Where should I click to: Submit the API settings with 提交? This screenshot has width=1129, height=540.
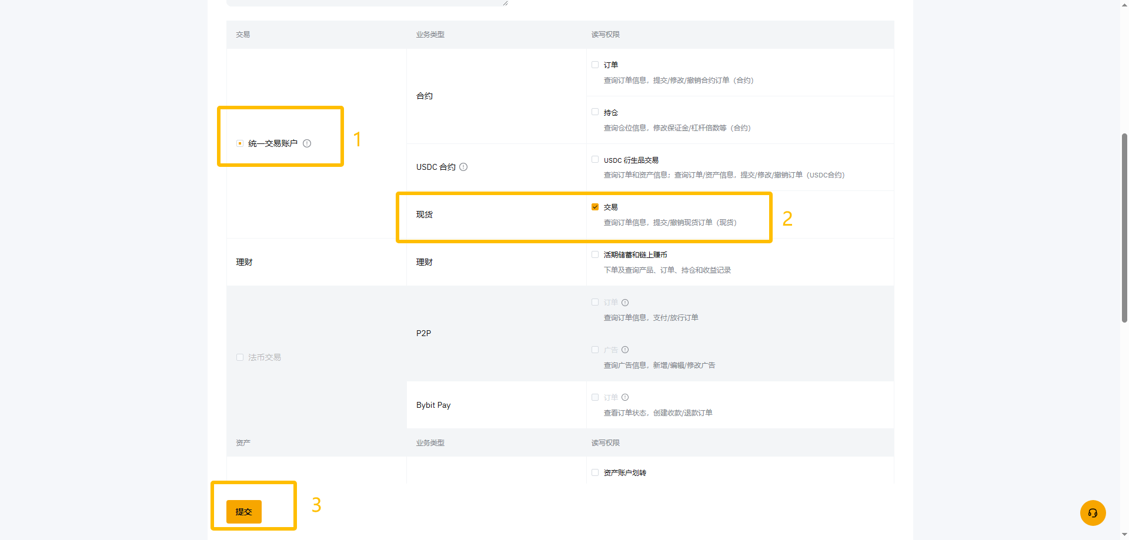point(244,512)
